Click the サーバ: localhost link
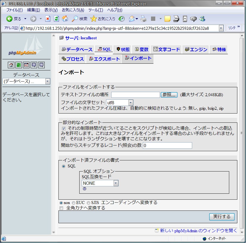 (x=81, y=38)
